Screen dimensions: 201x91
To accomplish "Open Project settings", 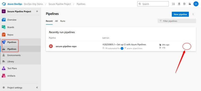I will [x=15, y=88].
